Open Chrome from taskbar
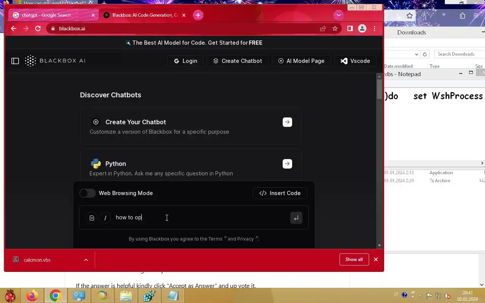 point(55,295)
